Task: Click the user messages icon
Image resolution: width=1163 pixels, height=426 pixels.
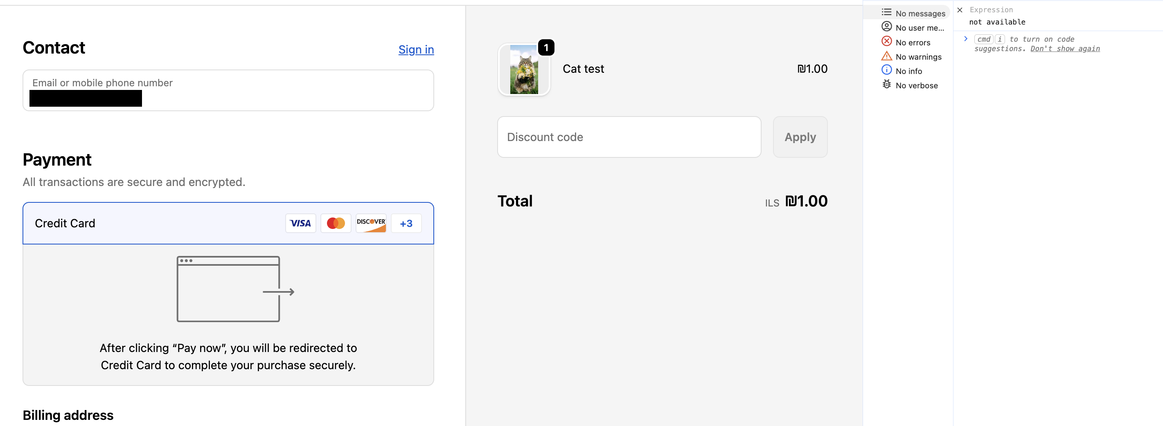Action: 886,27
